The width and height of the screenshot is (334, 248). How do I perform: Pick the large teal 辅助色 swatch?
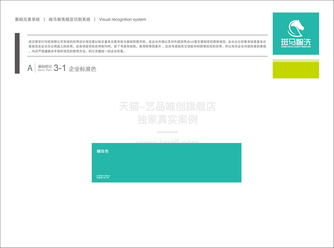166,164
